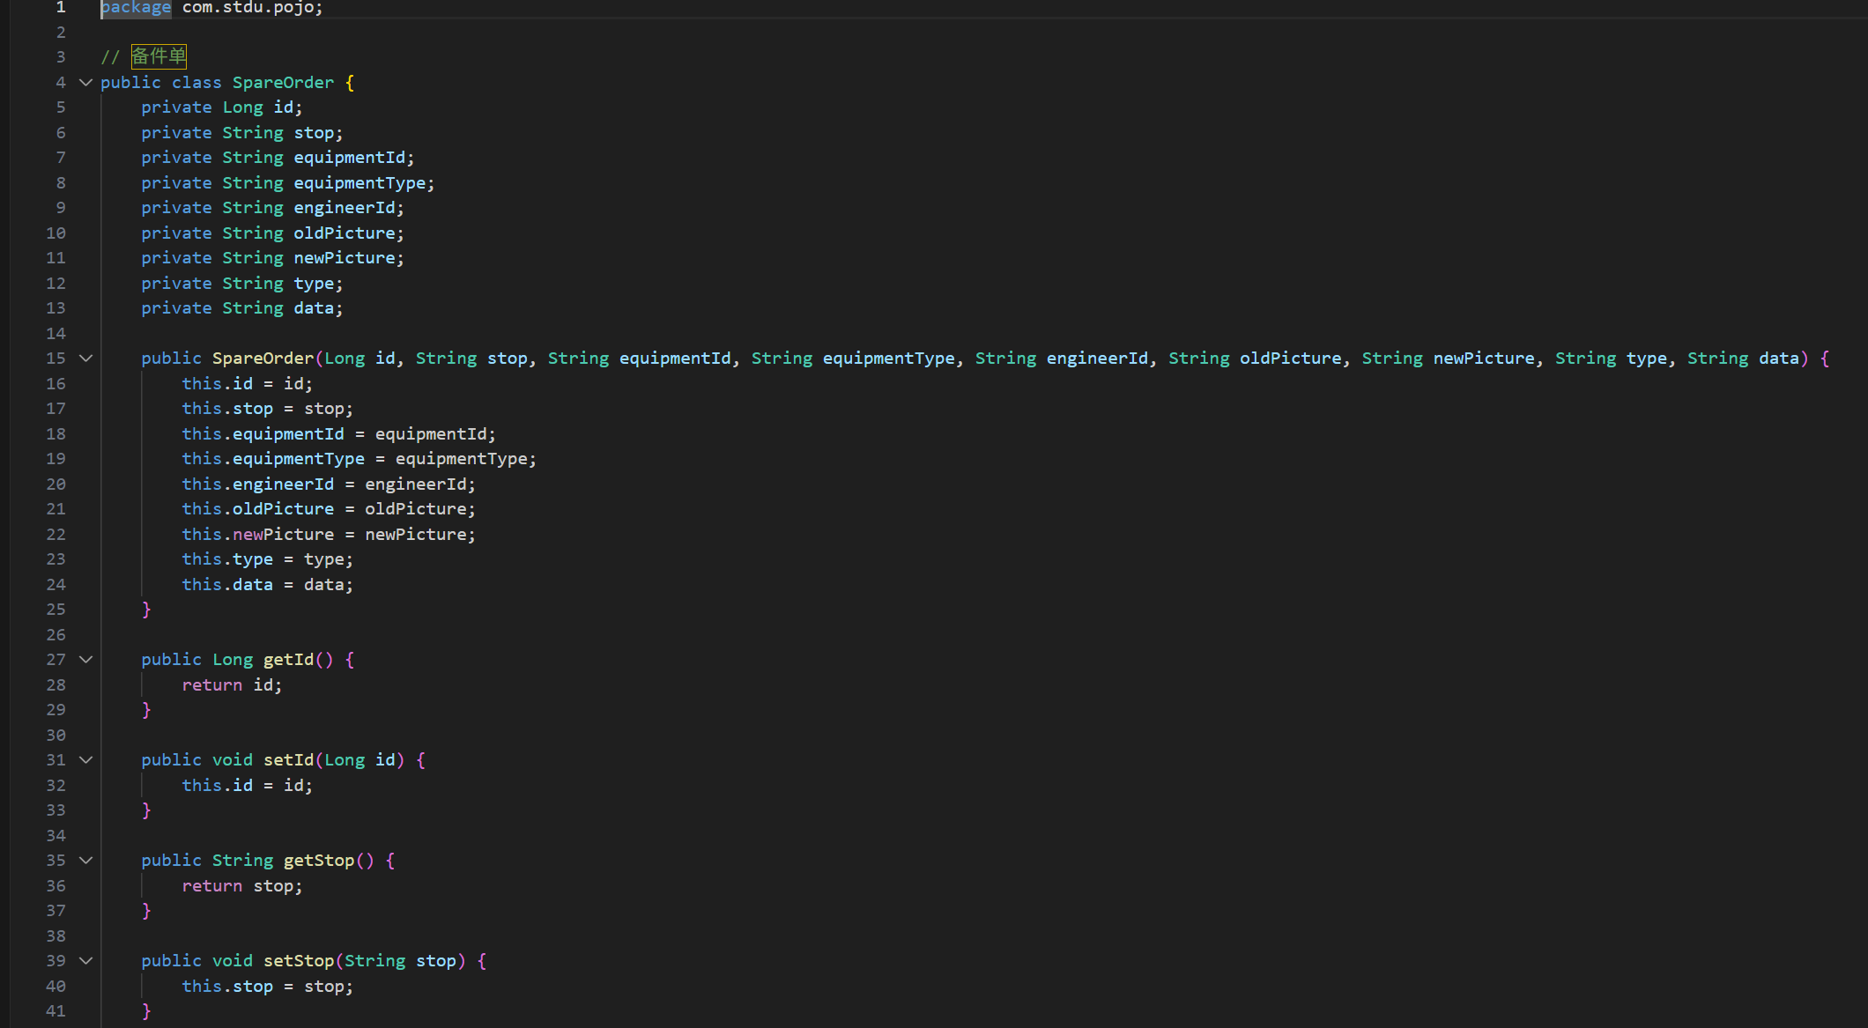Click line number 27 in gutter
The image size is (1868, 1028).
click(x=56, y=660)
